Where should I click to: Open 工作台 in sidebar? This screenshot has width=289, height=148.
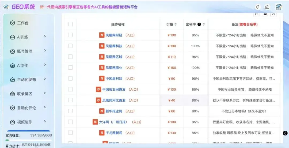(x=23, y=23)
